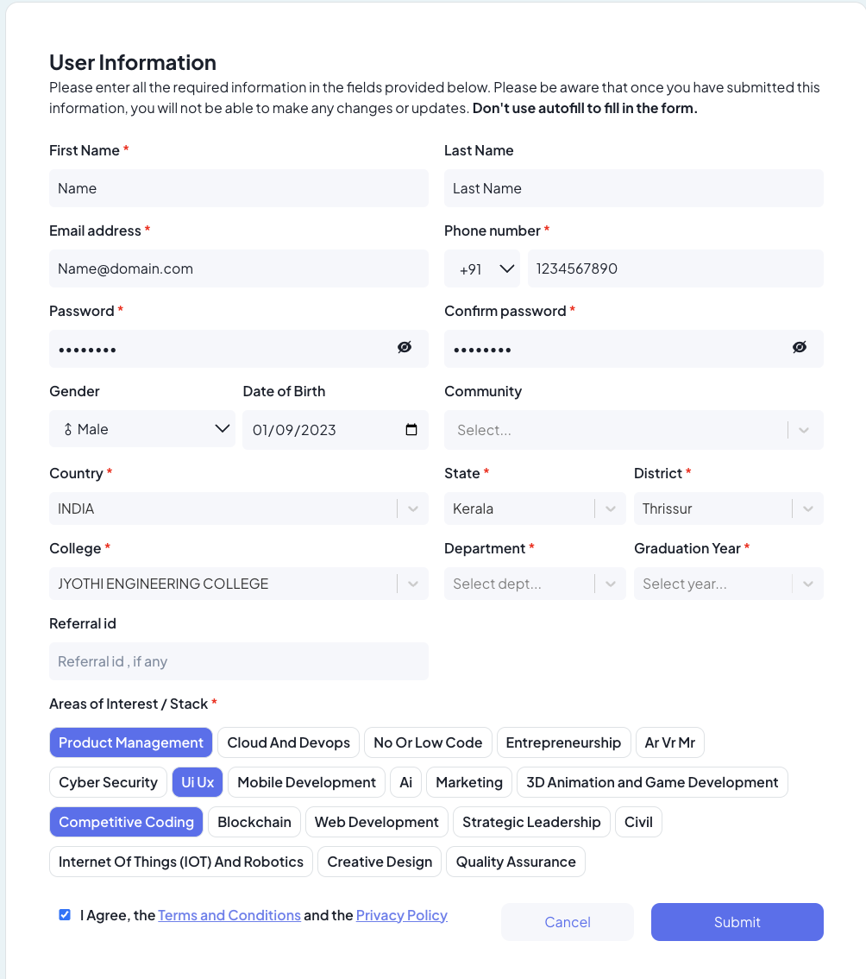Open the +91 country code dropdown

[x=482, y=268]
